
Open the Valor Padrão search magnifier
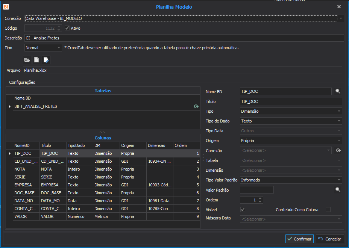pos(338,190)
